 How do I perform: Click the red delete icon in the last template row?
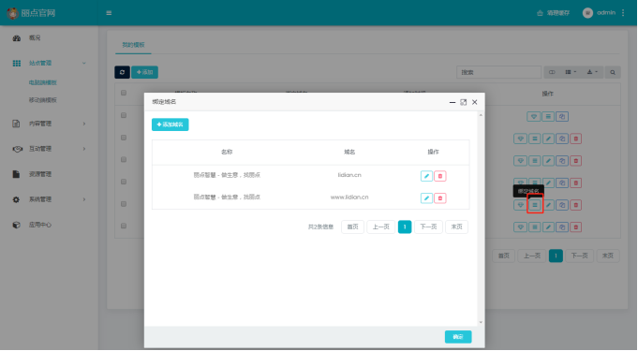coord(576,227)
